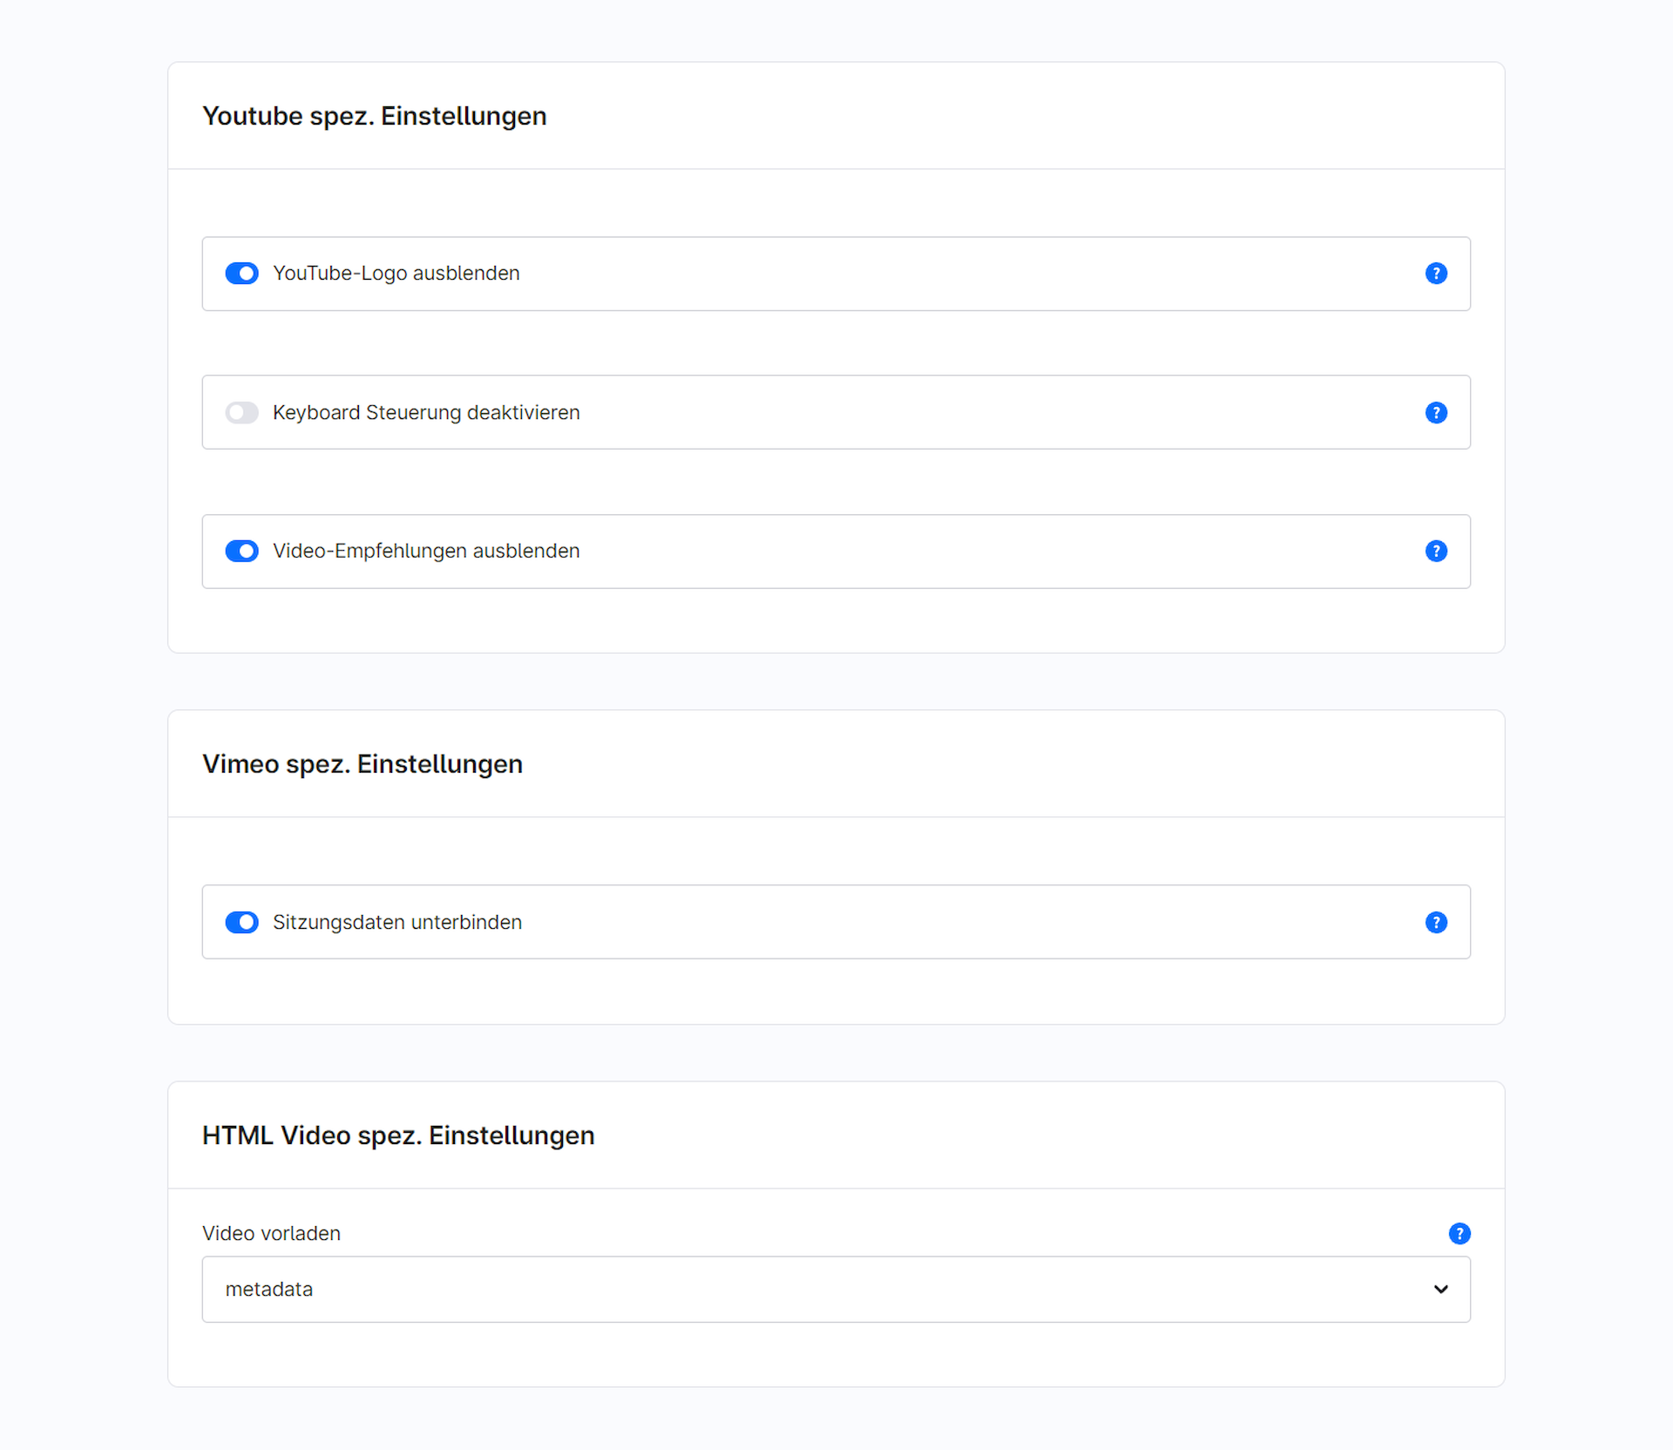
Task: Disable the YouTube-Logo ausblenden toggle
Action: [242, 274]
